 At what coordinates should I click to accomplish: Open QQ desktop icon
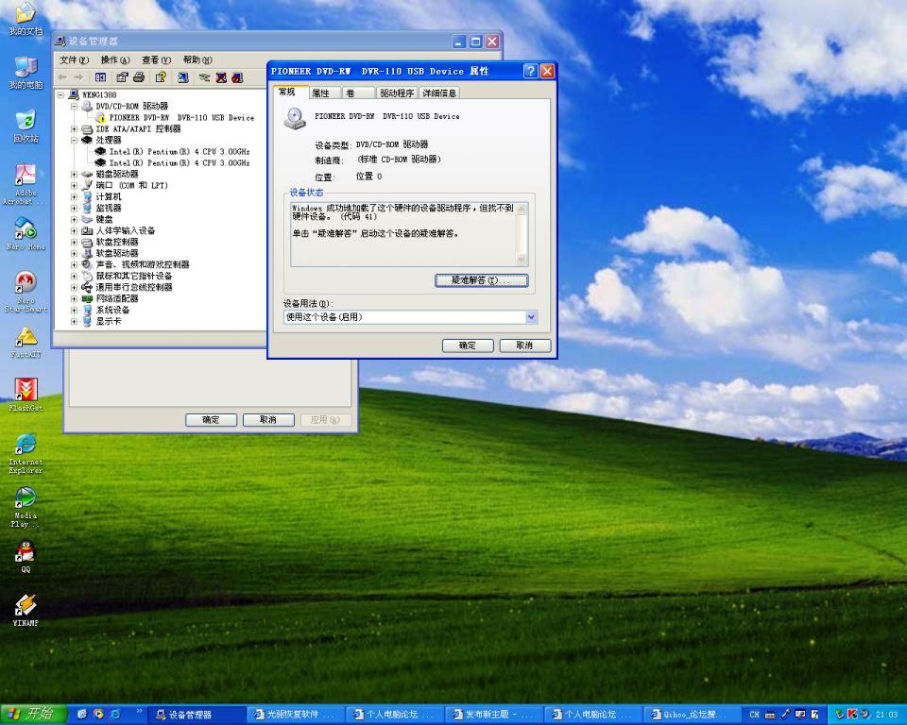pyautogui.click(x=26, y=556)
